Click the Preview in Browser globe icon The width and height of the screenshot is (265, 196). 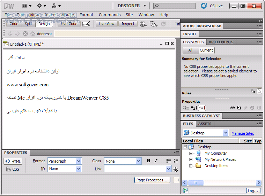click(143, 24)
